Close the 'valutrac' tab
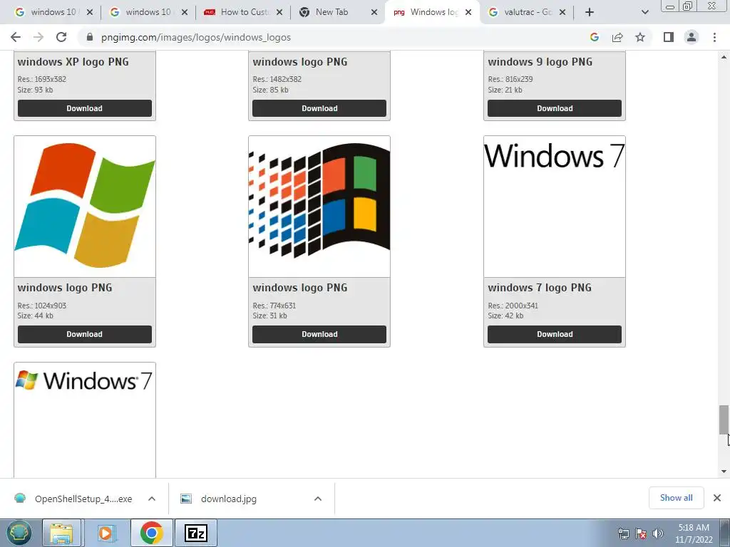Viewport: 730px width, 547px height. pos(562,12)
